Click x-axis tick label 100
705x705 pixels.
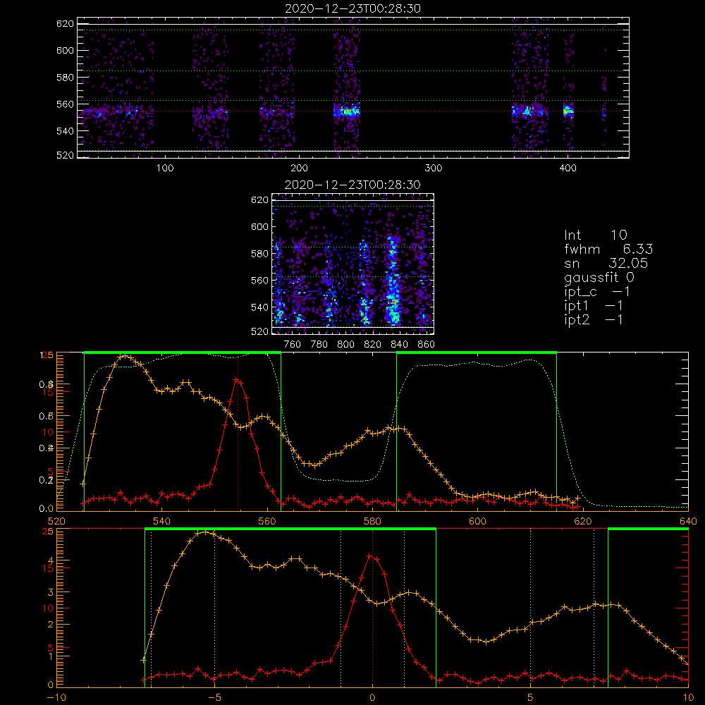(x=165, y=168)
